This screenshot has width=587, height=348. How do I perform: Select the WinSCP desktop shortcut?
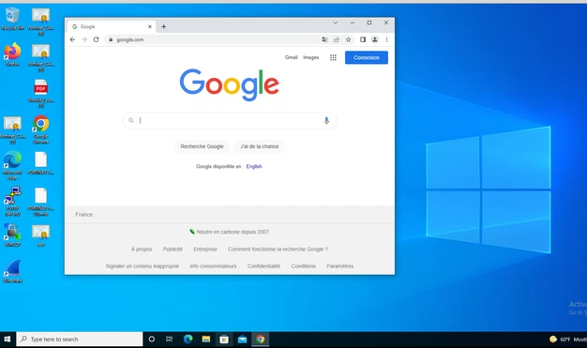[x=12, y=235]
